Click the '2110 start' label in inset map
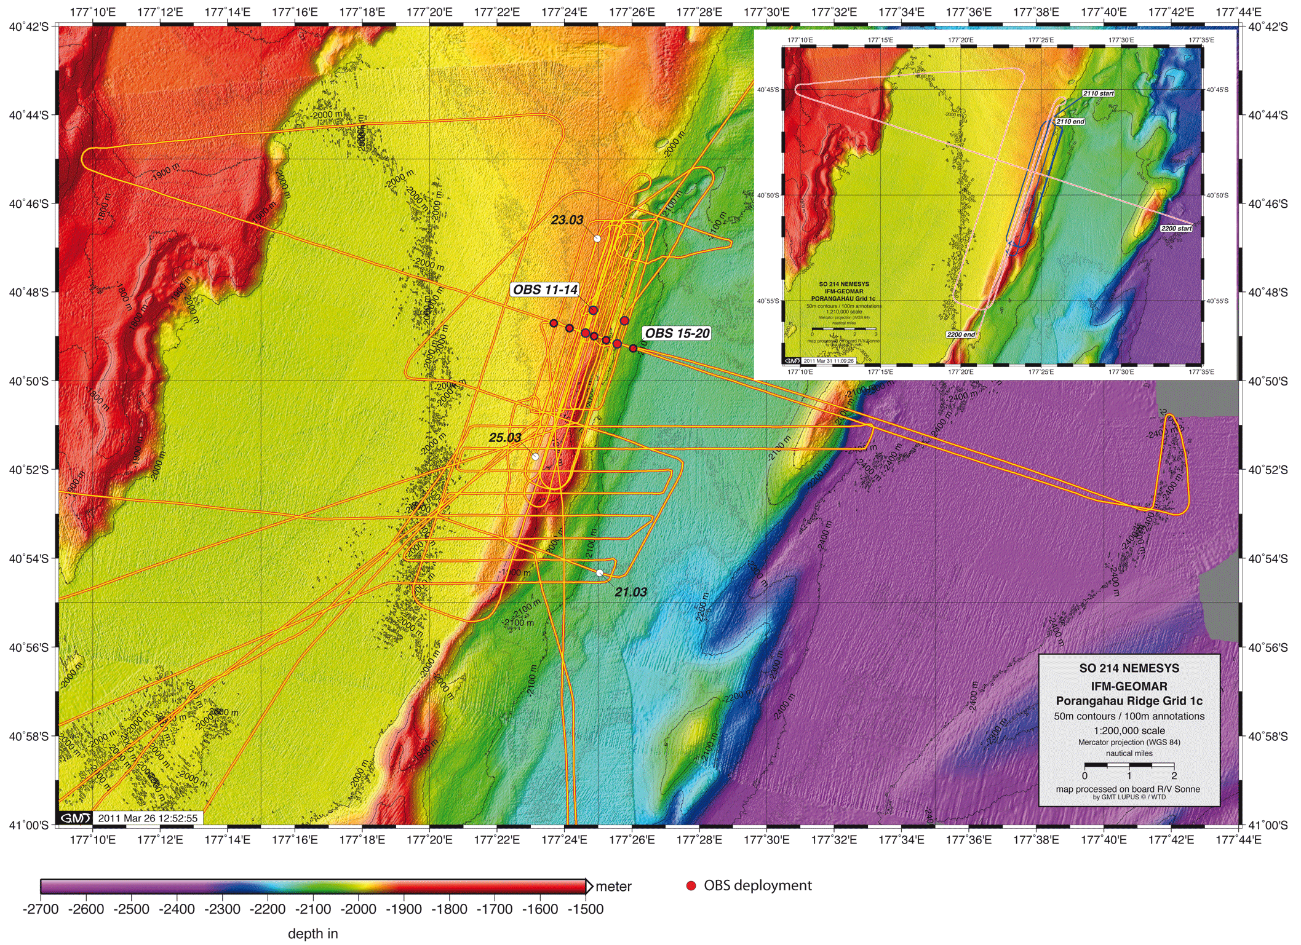The image size is (1301, 945). [x=1098, y=93]
